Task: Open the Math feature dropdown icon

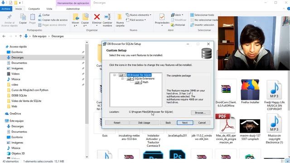Action: coord(138,82)
